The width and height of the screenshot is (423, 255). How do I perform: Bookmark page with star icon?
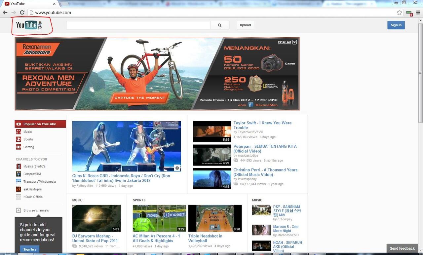[399, 13]
